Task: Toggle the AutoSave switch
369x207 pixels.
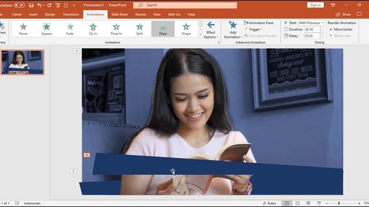Action: [x=19, y=5]
